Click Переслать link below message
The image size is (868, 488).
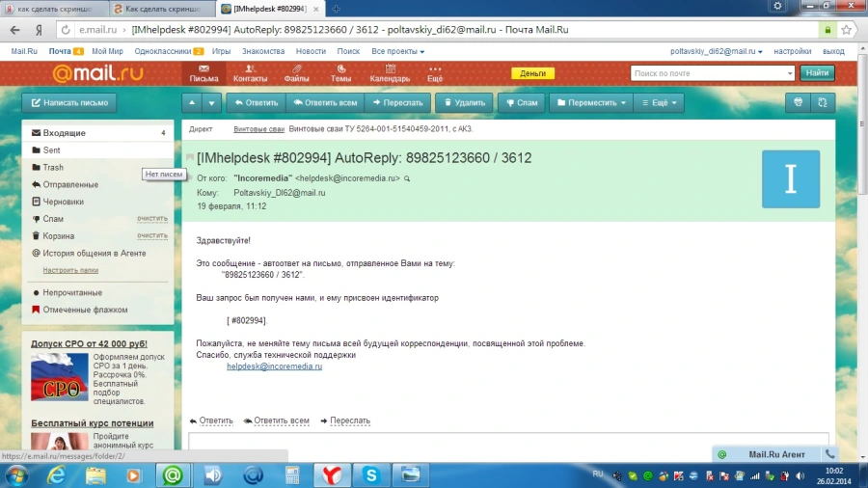pos(345,420)
